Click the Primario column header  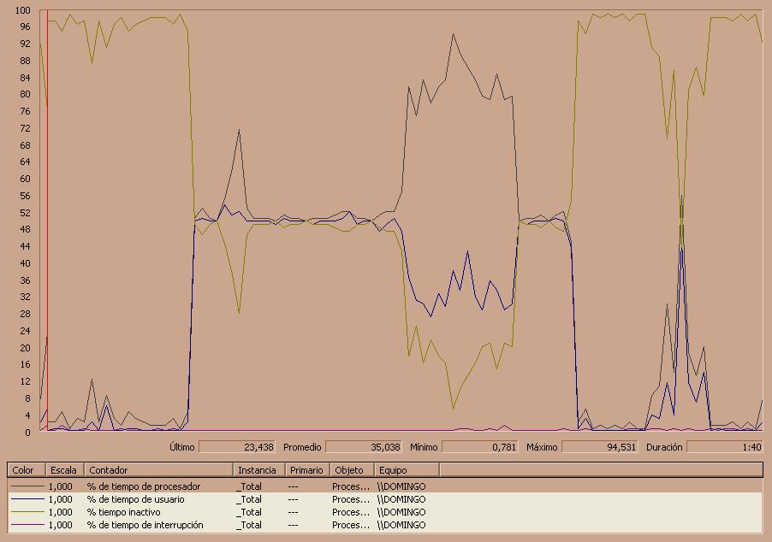point(308,469)
